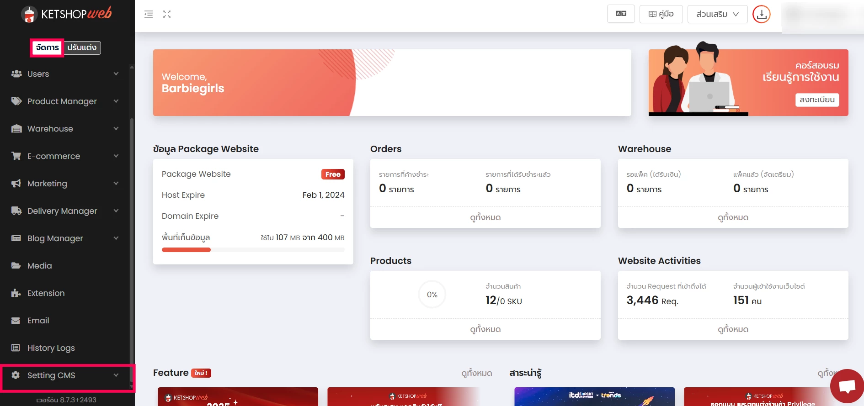Open the Warehouse sidebar menu
The height and width of the screenshot is (406, 864).
coord(50,129)
